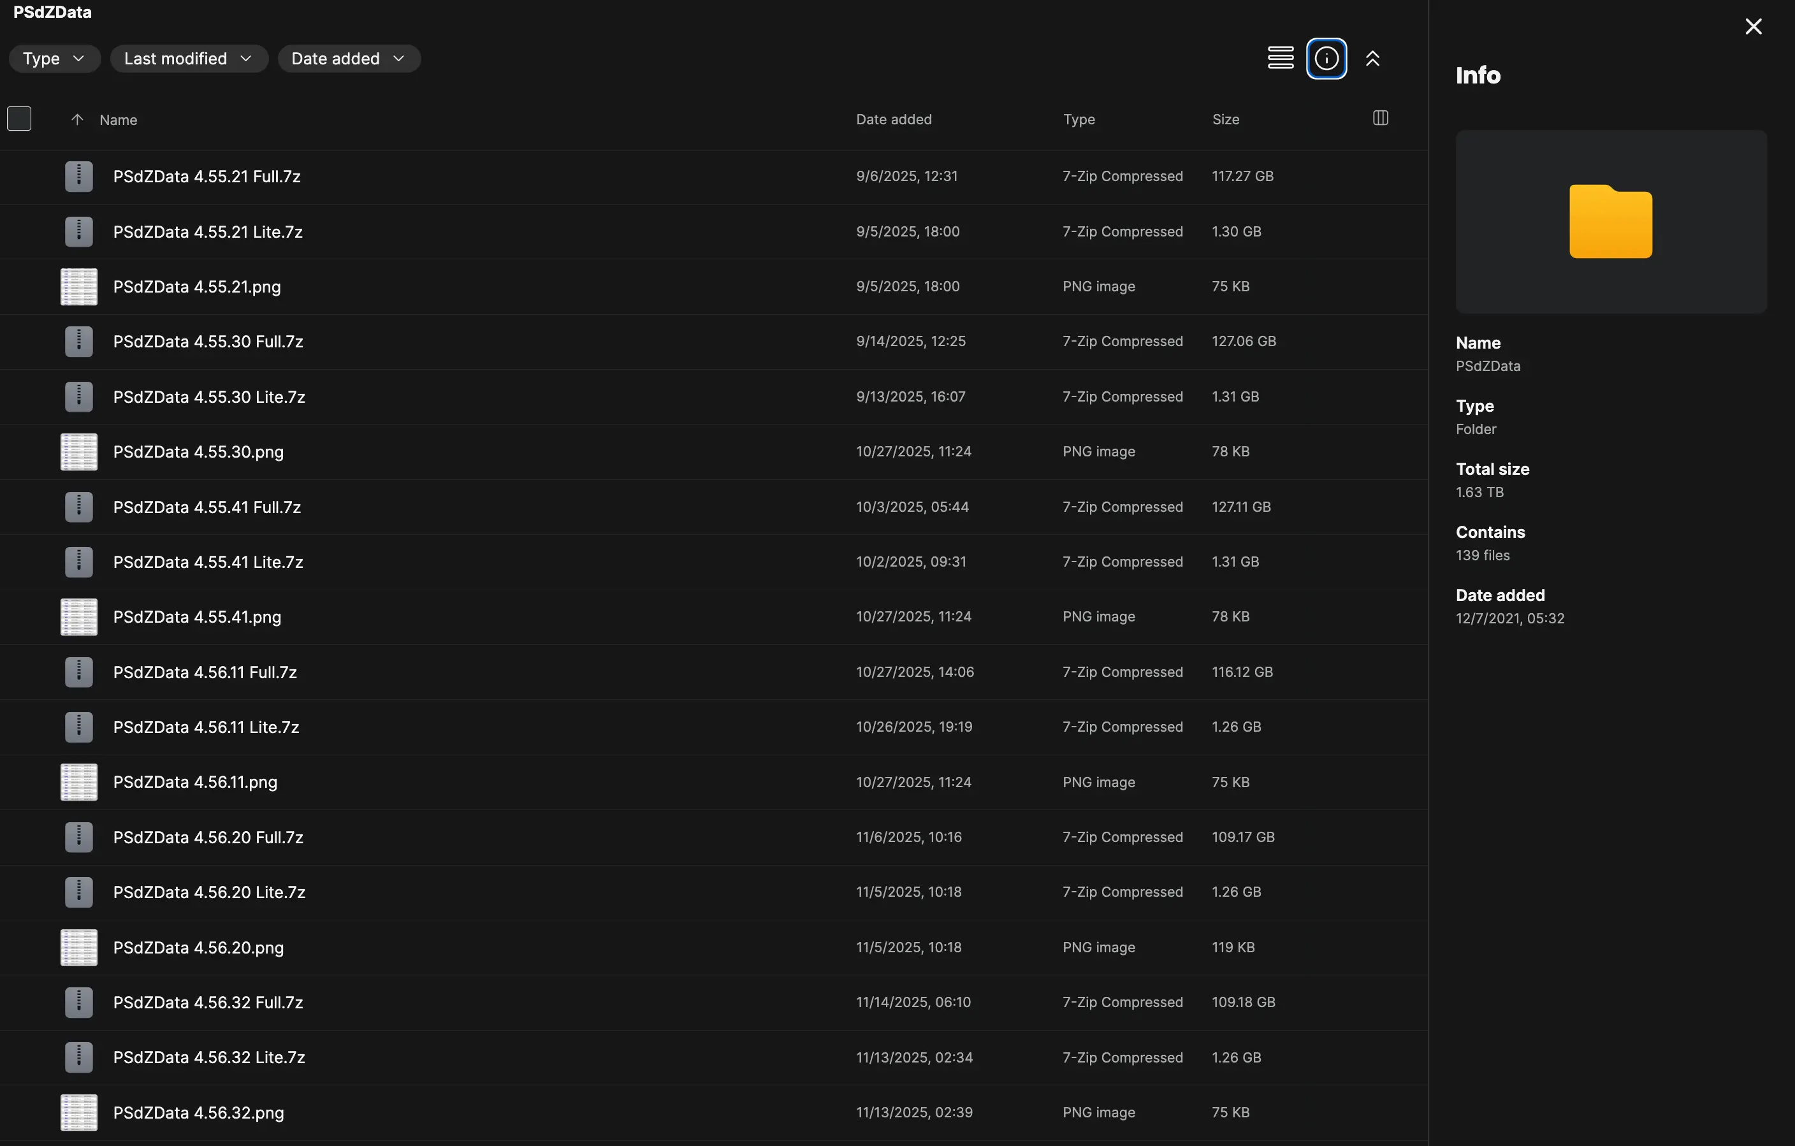
Task: Click the archive icon next to PSdZData 4.56.20 Lite.7z
Action: click(x=78, y=892)
